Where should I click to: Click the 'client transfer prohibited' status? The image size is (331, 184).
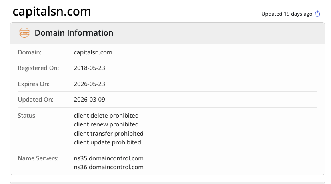[x=109, y=133]
